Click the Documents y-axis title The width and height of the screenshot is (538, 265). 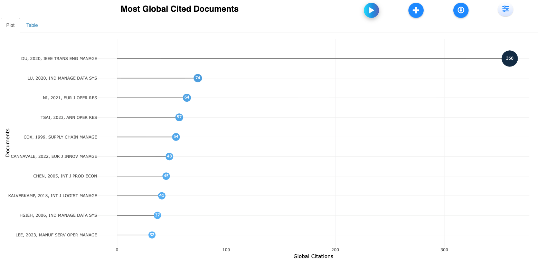(x=8, y=143)
